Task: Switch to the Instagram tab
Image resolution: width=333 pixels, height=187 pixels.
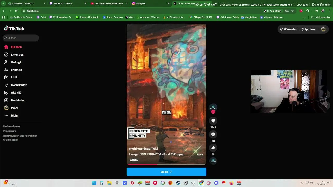Action: tap(150, 4)
